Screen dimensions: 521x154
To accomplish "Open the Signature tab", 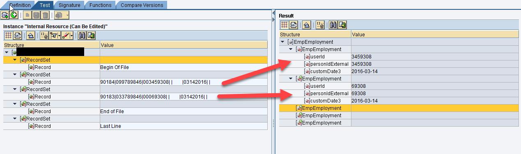I will click(x=69, y=5).
